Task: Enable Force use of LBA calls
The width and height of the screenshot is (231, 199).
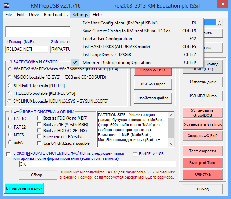Action: pos(39,137)
